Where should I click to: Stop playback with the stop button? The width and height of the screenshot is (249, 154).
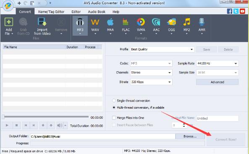click(x=16, y=125)
